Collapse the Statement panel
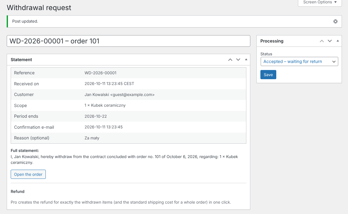Screen dimensions: 348x214 pyautogui.click(x=246, y=60)
